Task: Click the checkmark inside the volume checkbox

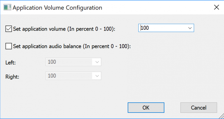Action: tap(9, 29)
